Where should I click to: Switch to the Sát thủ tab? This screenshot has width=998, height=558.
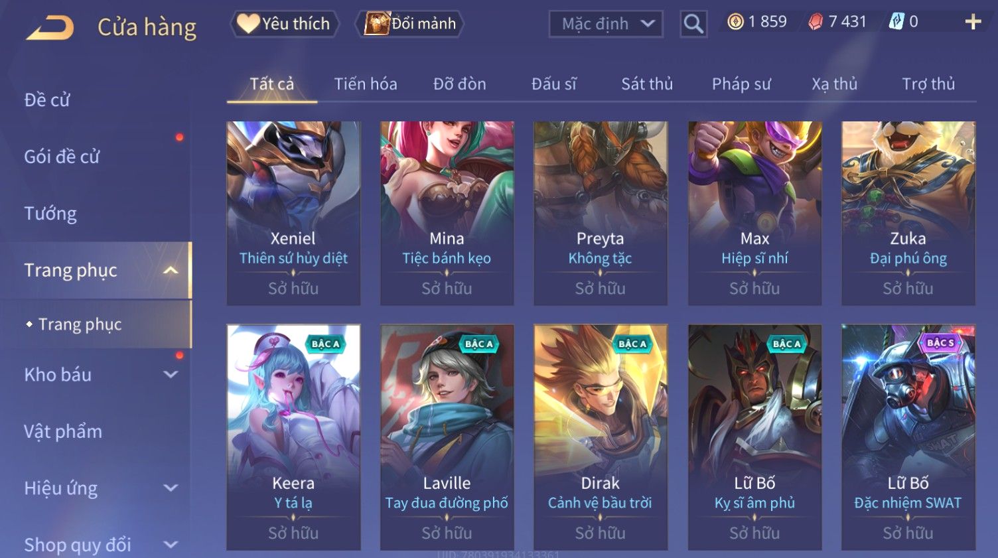coord(647,84)
